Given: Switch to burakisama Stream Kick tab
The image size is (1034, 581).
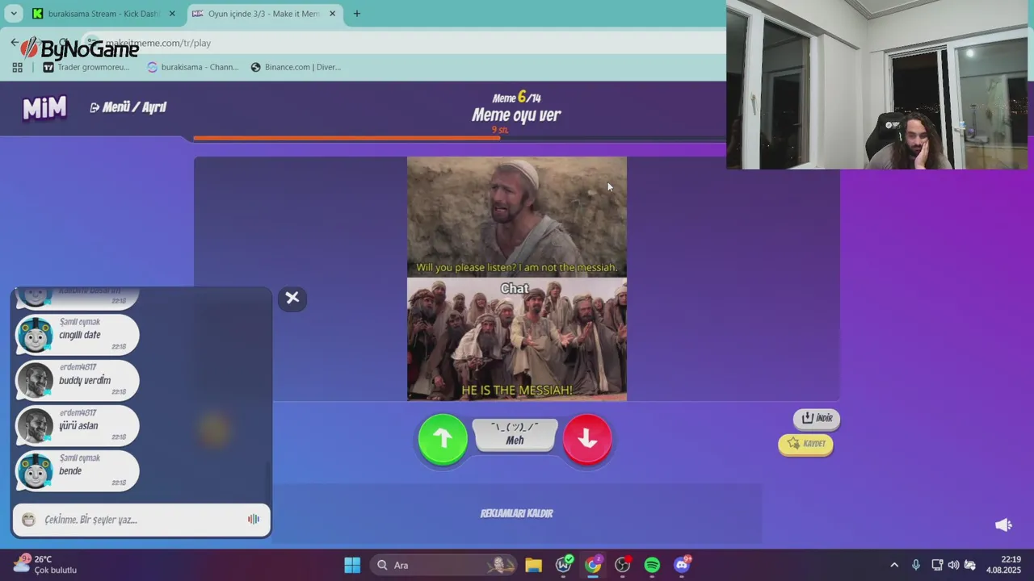Looking at the screenshot, I should [103, 14].
